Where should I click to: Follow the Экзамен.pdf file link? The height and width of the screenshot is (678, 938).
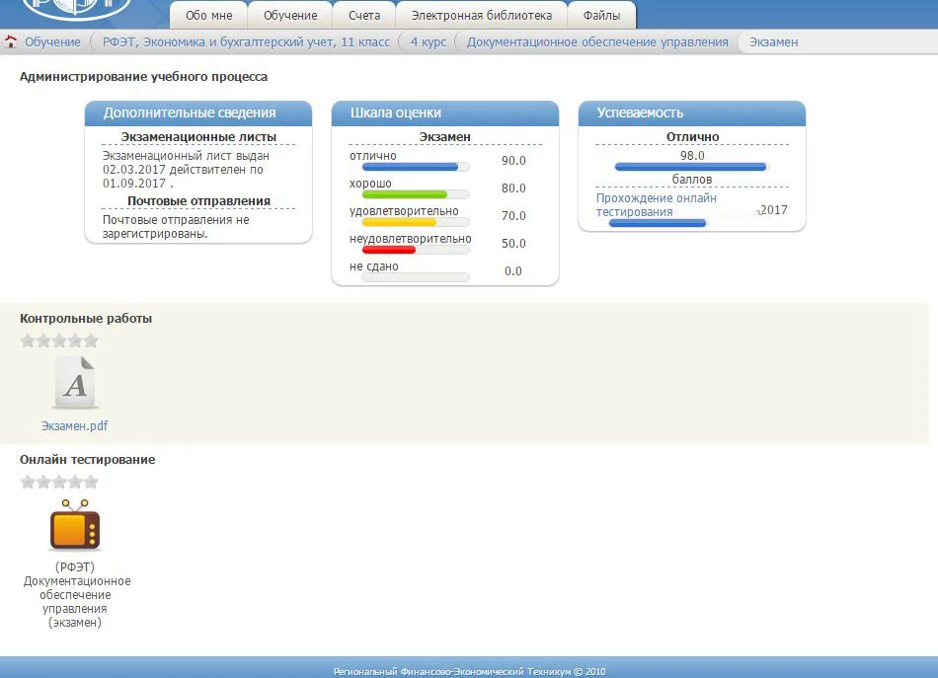[x=75, y=425]
